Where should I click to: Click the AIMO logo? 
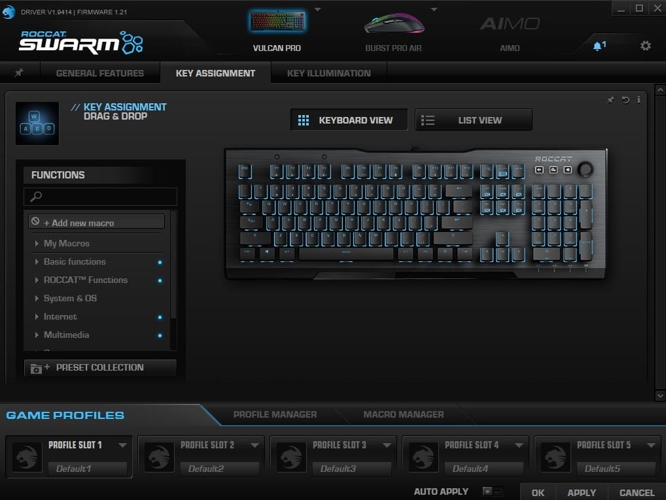(510, 24)
